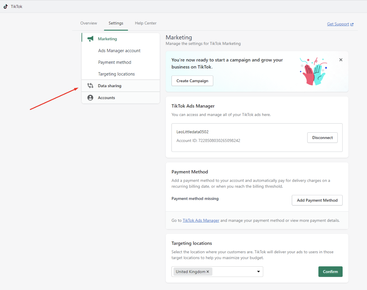Click the external link icon beside Get Support
This screenshot has width=367, height=290.
click(x=352, y=24)
